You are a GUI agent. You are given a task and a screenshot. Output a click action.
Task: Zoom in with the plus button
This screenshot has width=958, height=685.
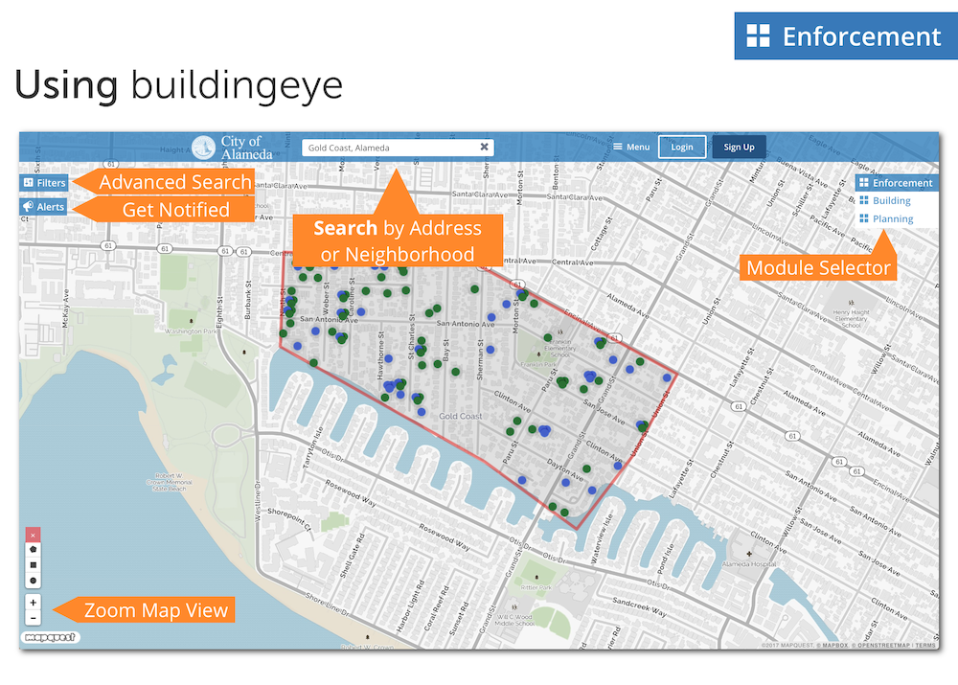click(x=33, y=602)
